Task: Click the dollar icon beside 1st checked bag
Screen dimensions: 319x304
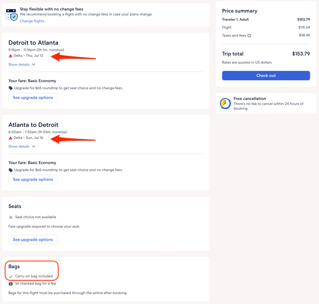Action: pos(11,284)
